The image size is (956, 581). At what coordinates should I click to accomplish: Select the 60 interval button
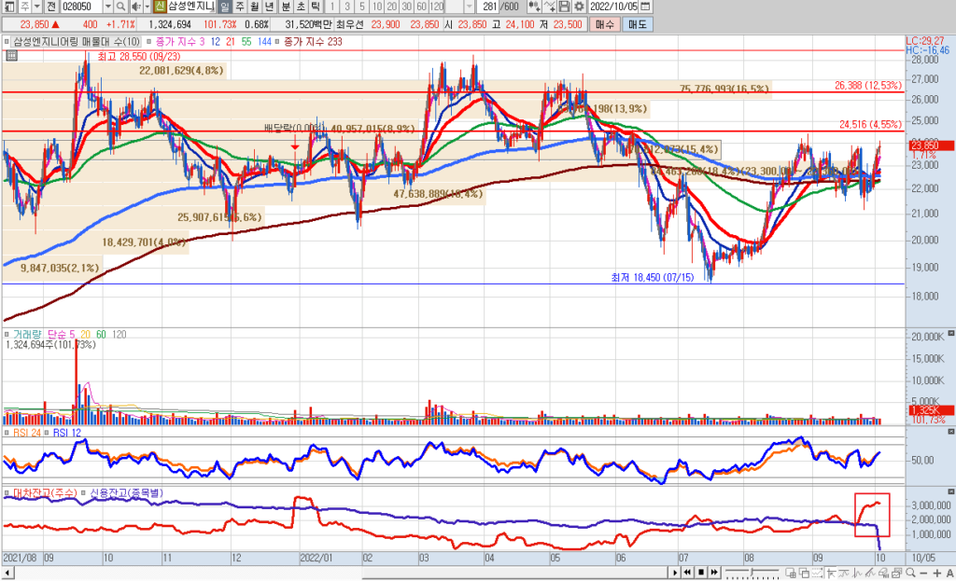(421, 7)
